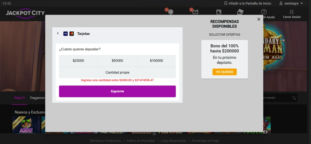This screenshot has width=311, height=144.
Task: Click the user profile icon beside wertwgre
Action: tap(281, 3)
